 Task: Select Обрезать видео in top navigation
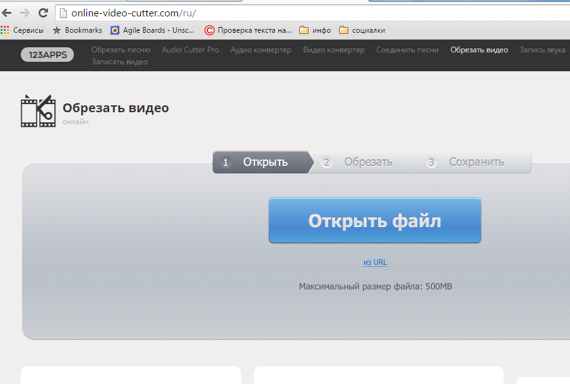click(479, 50)
